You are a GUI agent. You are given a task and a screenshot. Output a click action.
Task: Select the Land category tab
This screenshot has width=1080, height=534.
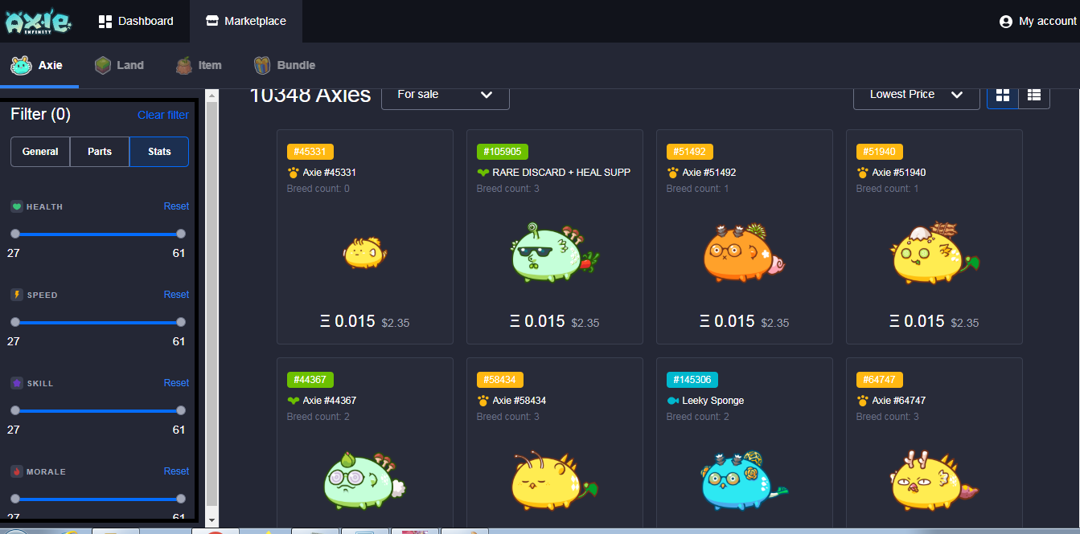coord(119,65)
